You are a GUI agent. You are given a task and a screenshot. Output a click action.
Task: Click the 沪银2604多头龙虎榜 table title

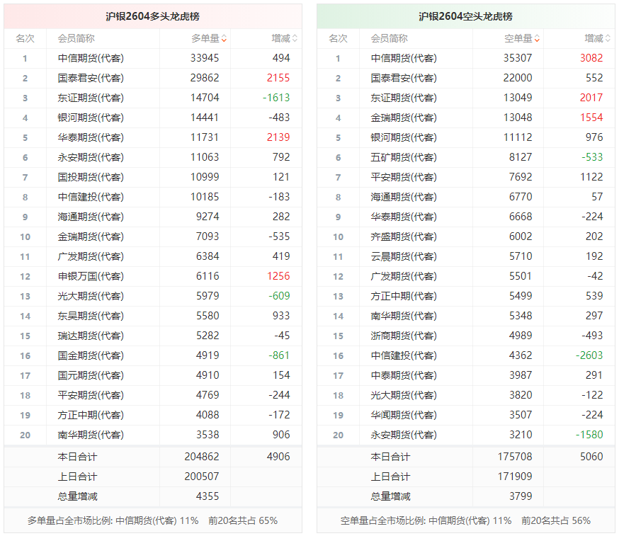tap(153, 16)
